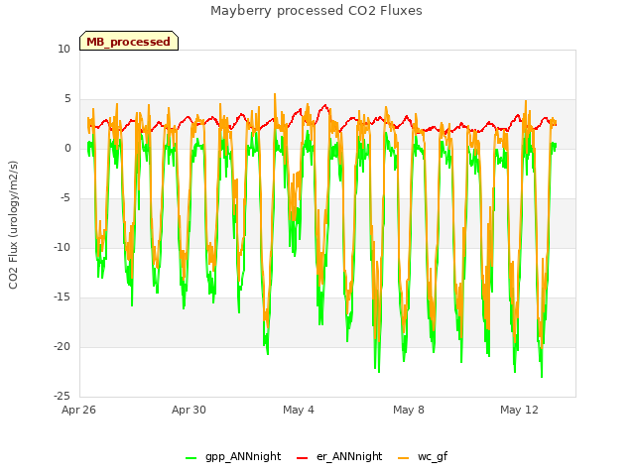The image size is (635, 476).
Task: Click the CO2 Flux y-axis title
Action: click(13, 225)
